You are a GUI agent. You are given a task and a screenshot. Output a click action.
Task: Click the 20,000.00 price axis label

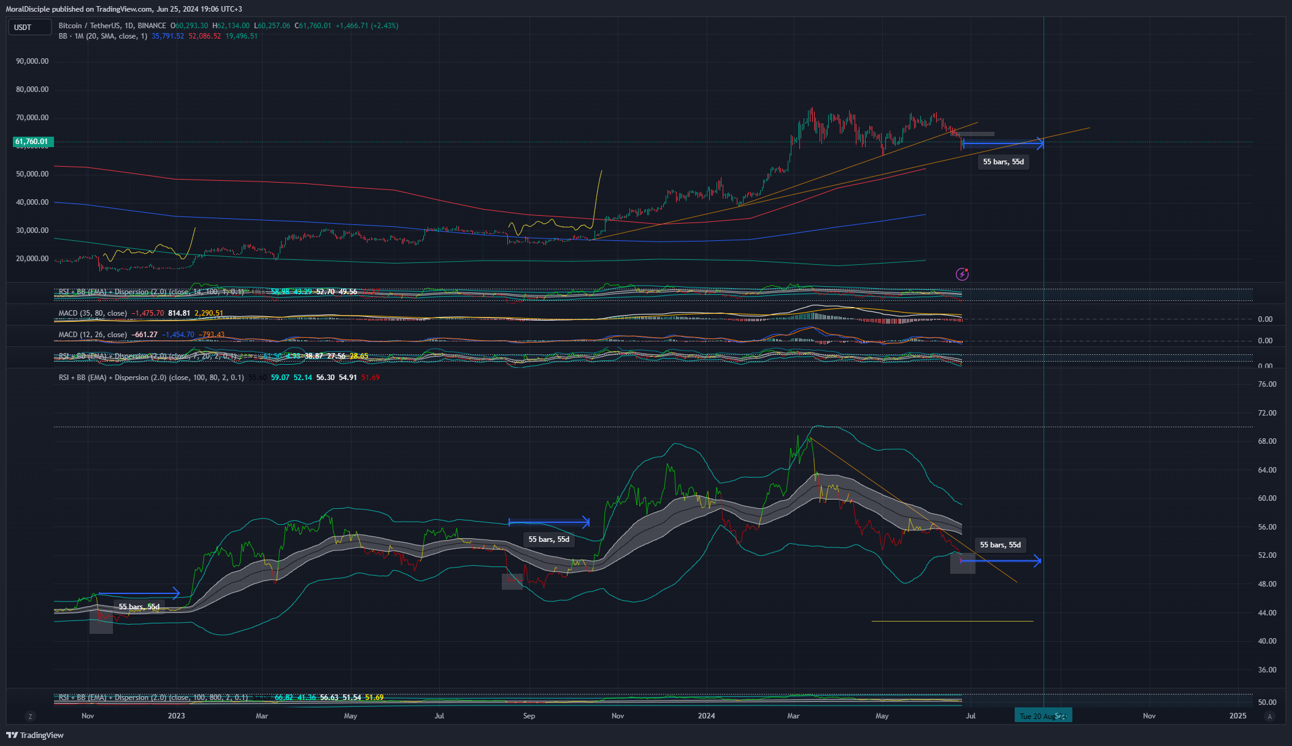click(x=33, y=259)
